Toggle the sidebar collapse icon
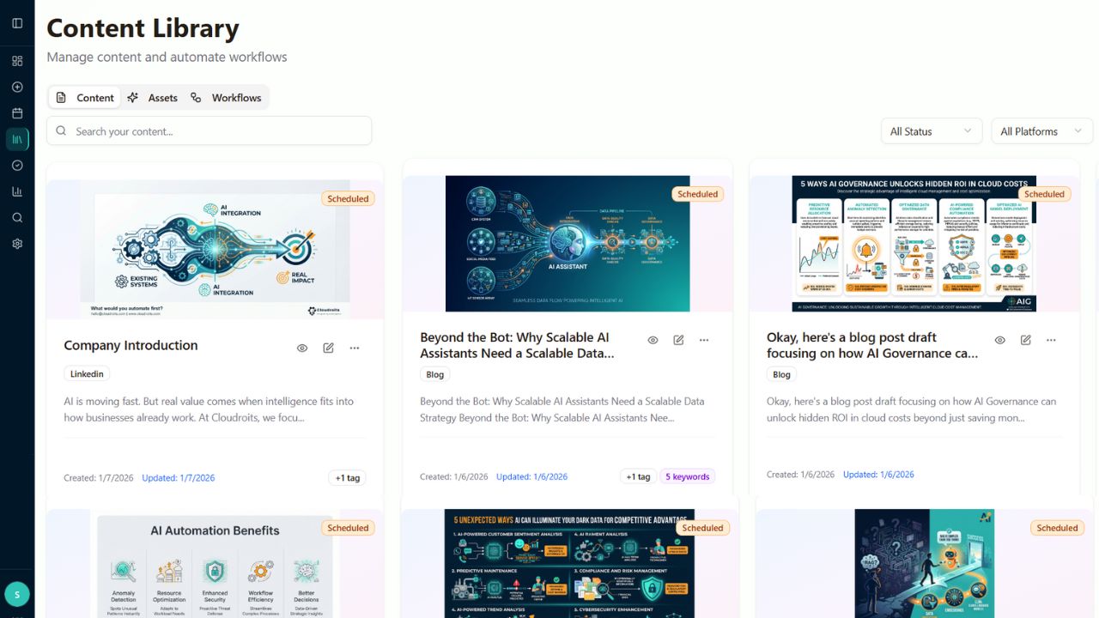This screenshot has height=618, width=1099. 17,23
